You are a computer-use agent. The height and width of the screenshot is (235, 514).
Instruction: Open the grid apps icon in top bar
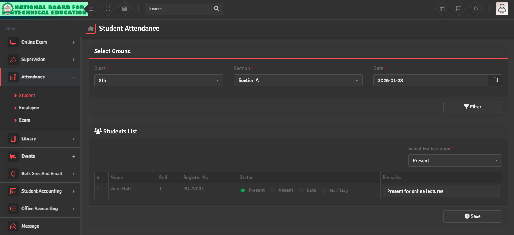pyautogui.click(x=125, y=9)
